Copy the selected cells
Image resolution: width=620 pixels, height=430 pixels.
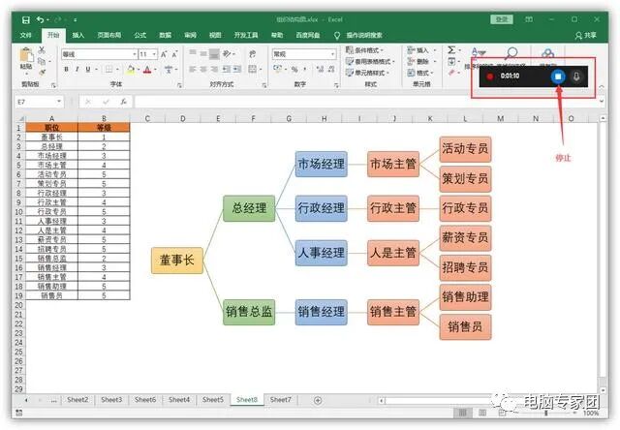[x=42, y=61]
